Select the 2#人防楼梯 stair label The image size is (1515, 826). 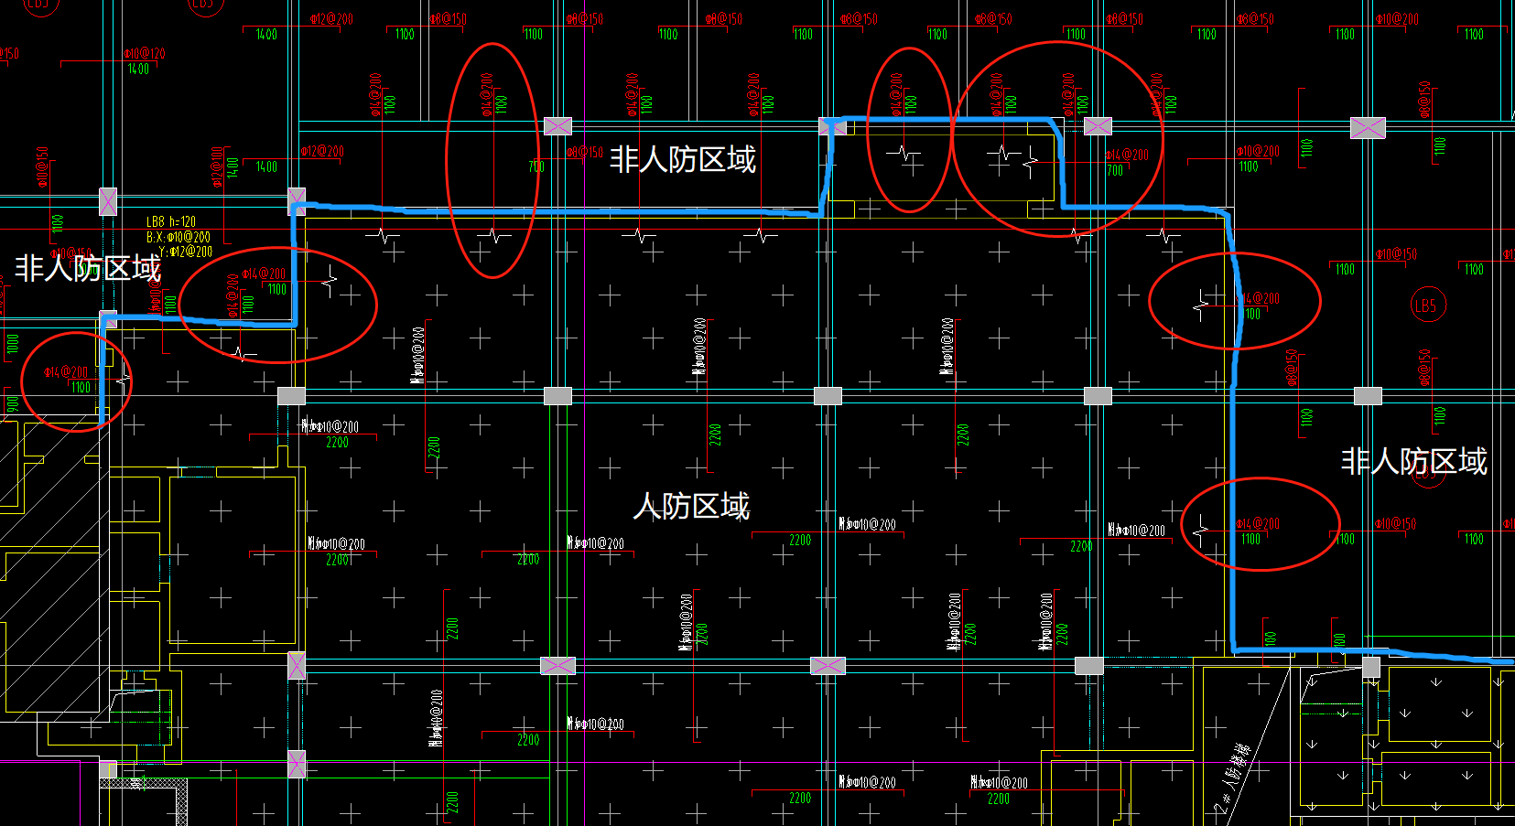tap(1233, 778)
